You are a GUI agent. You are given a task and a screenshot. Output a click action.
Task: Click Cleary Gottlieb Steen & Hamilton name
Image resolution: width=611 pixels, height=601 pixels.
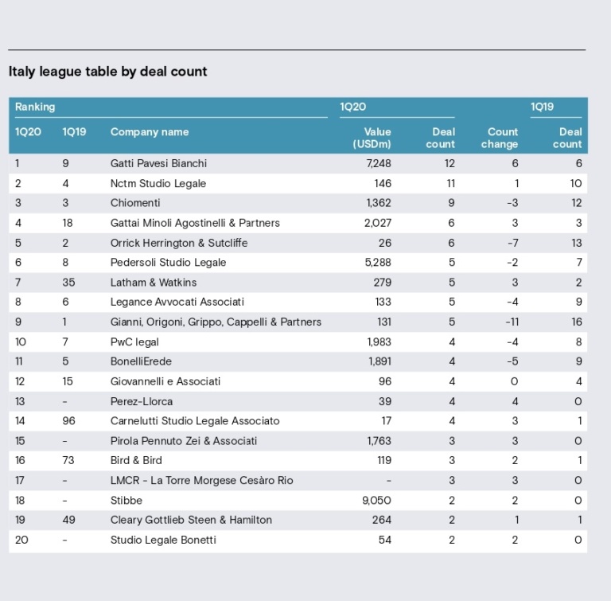pyautogui.click(x=191, y=521)
